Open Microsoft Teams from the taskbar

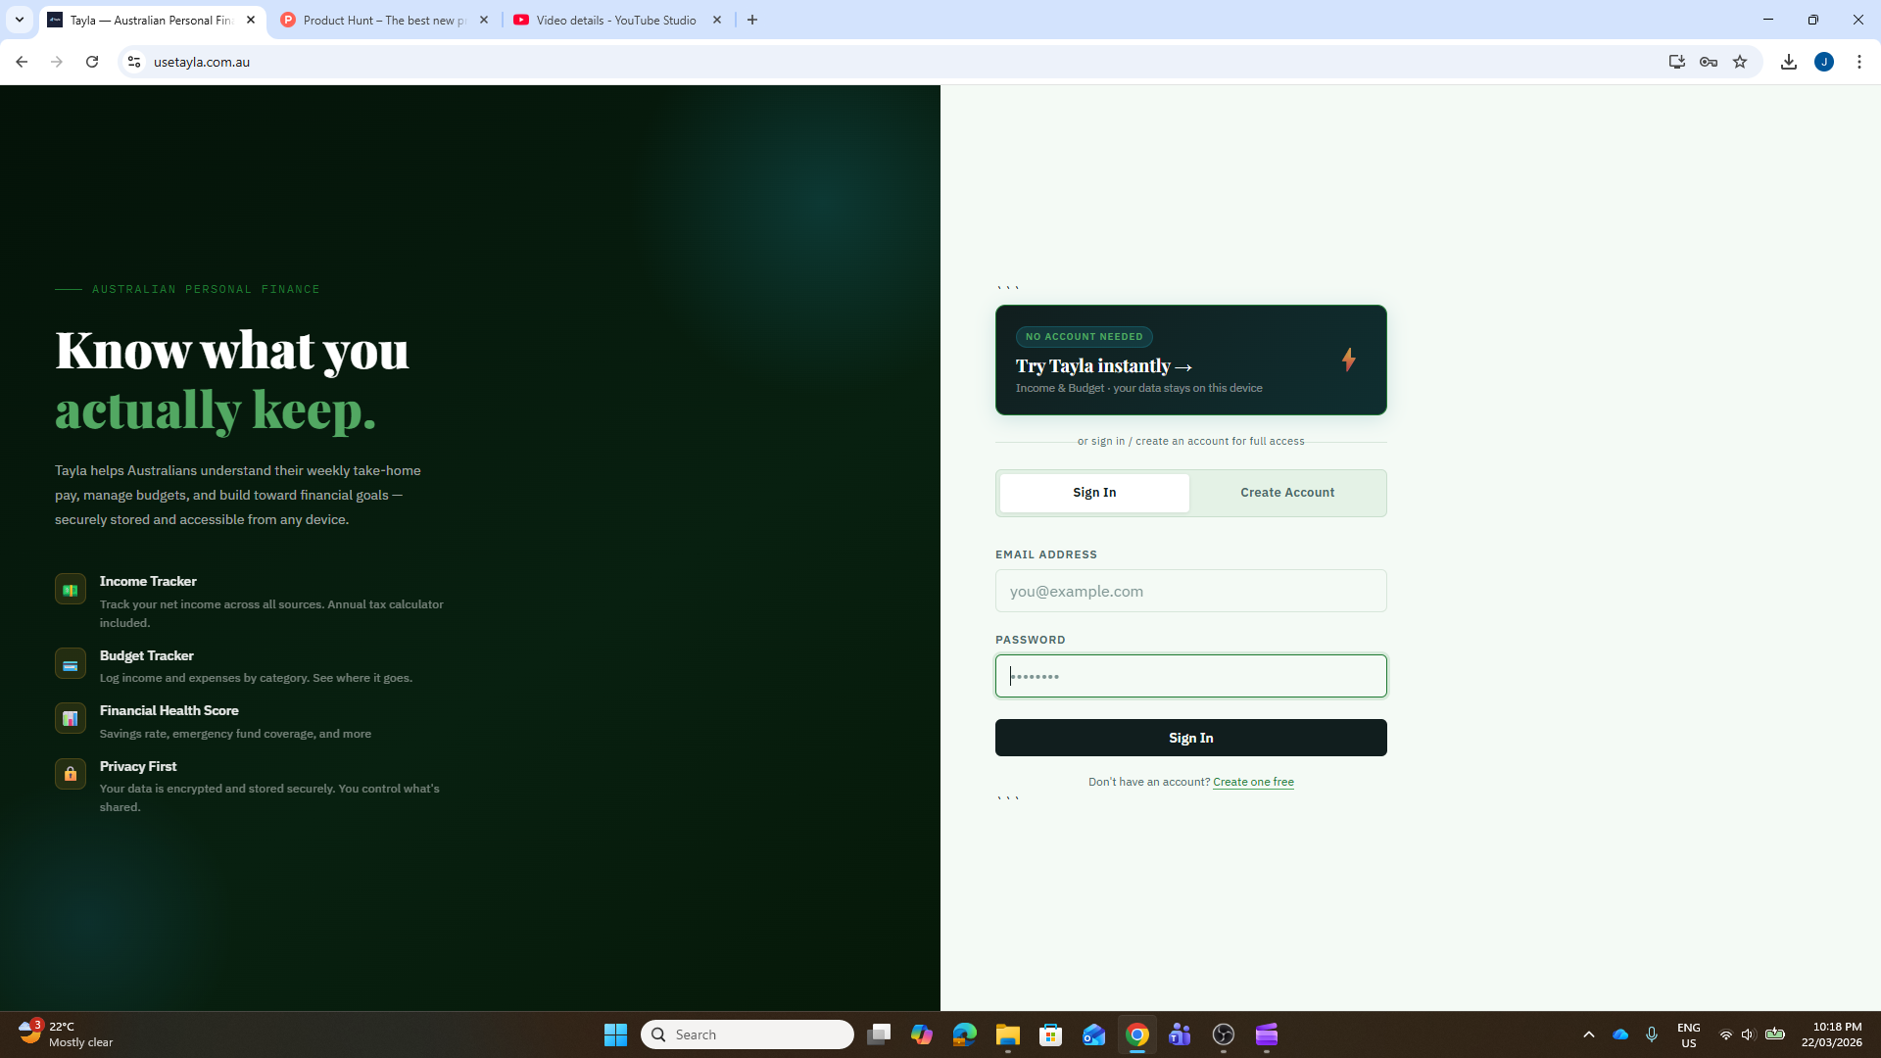(1181, 1034)
